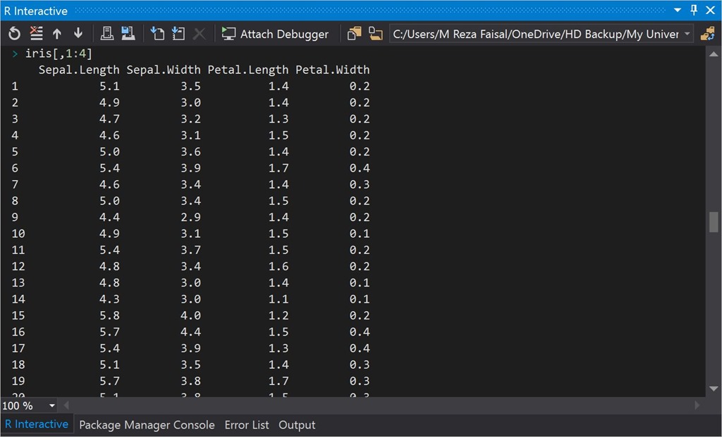Toggle auto hide pin for R Interactive
Viewport: 722px width, 437px height.
point(694,11)
